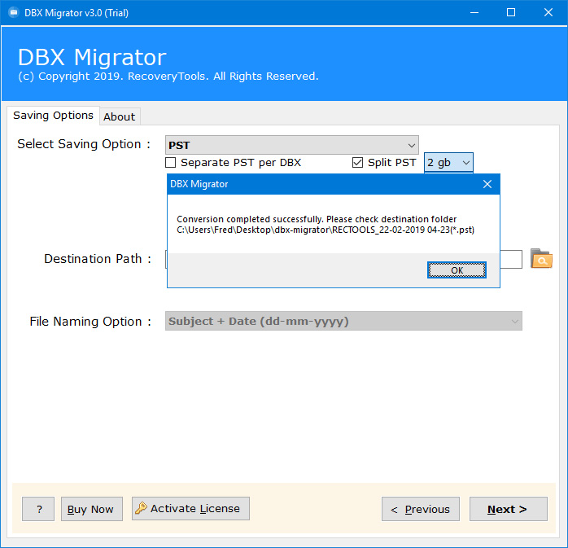568x548 pixels.
Task: Confirm the dialog with OK button
Action: coord(457,270)
